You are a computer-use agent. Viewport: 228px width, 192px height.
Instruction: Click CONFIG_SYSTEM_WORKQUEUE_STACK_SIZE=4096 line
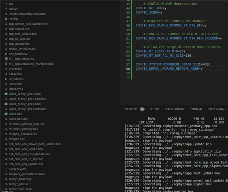click(x=173, y=64)
